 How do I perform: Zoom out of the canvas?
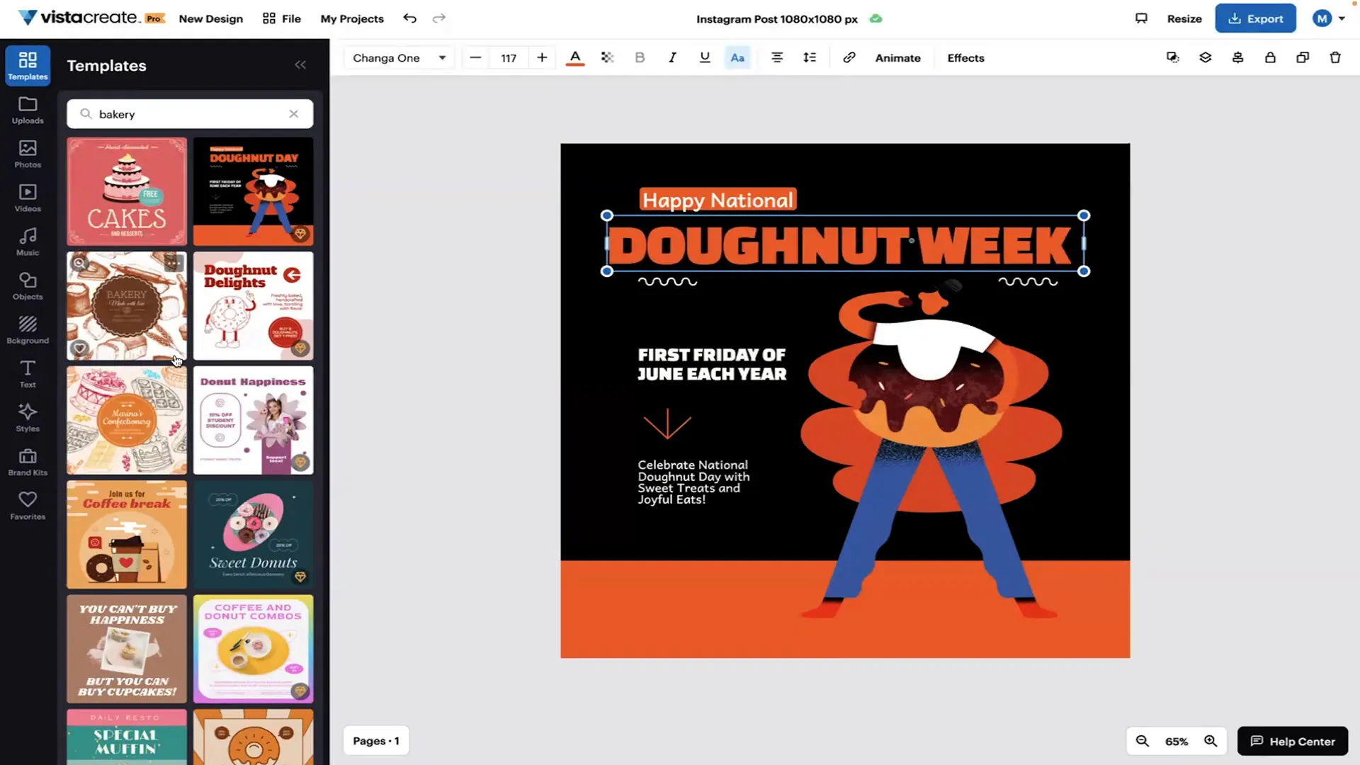(1142, 741)
